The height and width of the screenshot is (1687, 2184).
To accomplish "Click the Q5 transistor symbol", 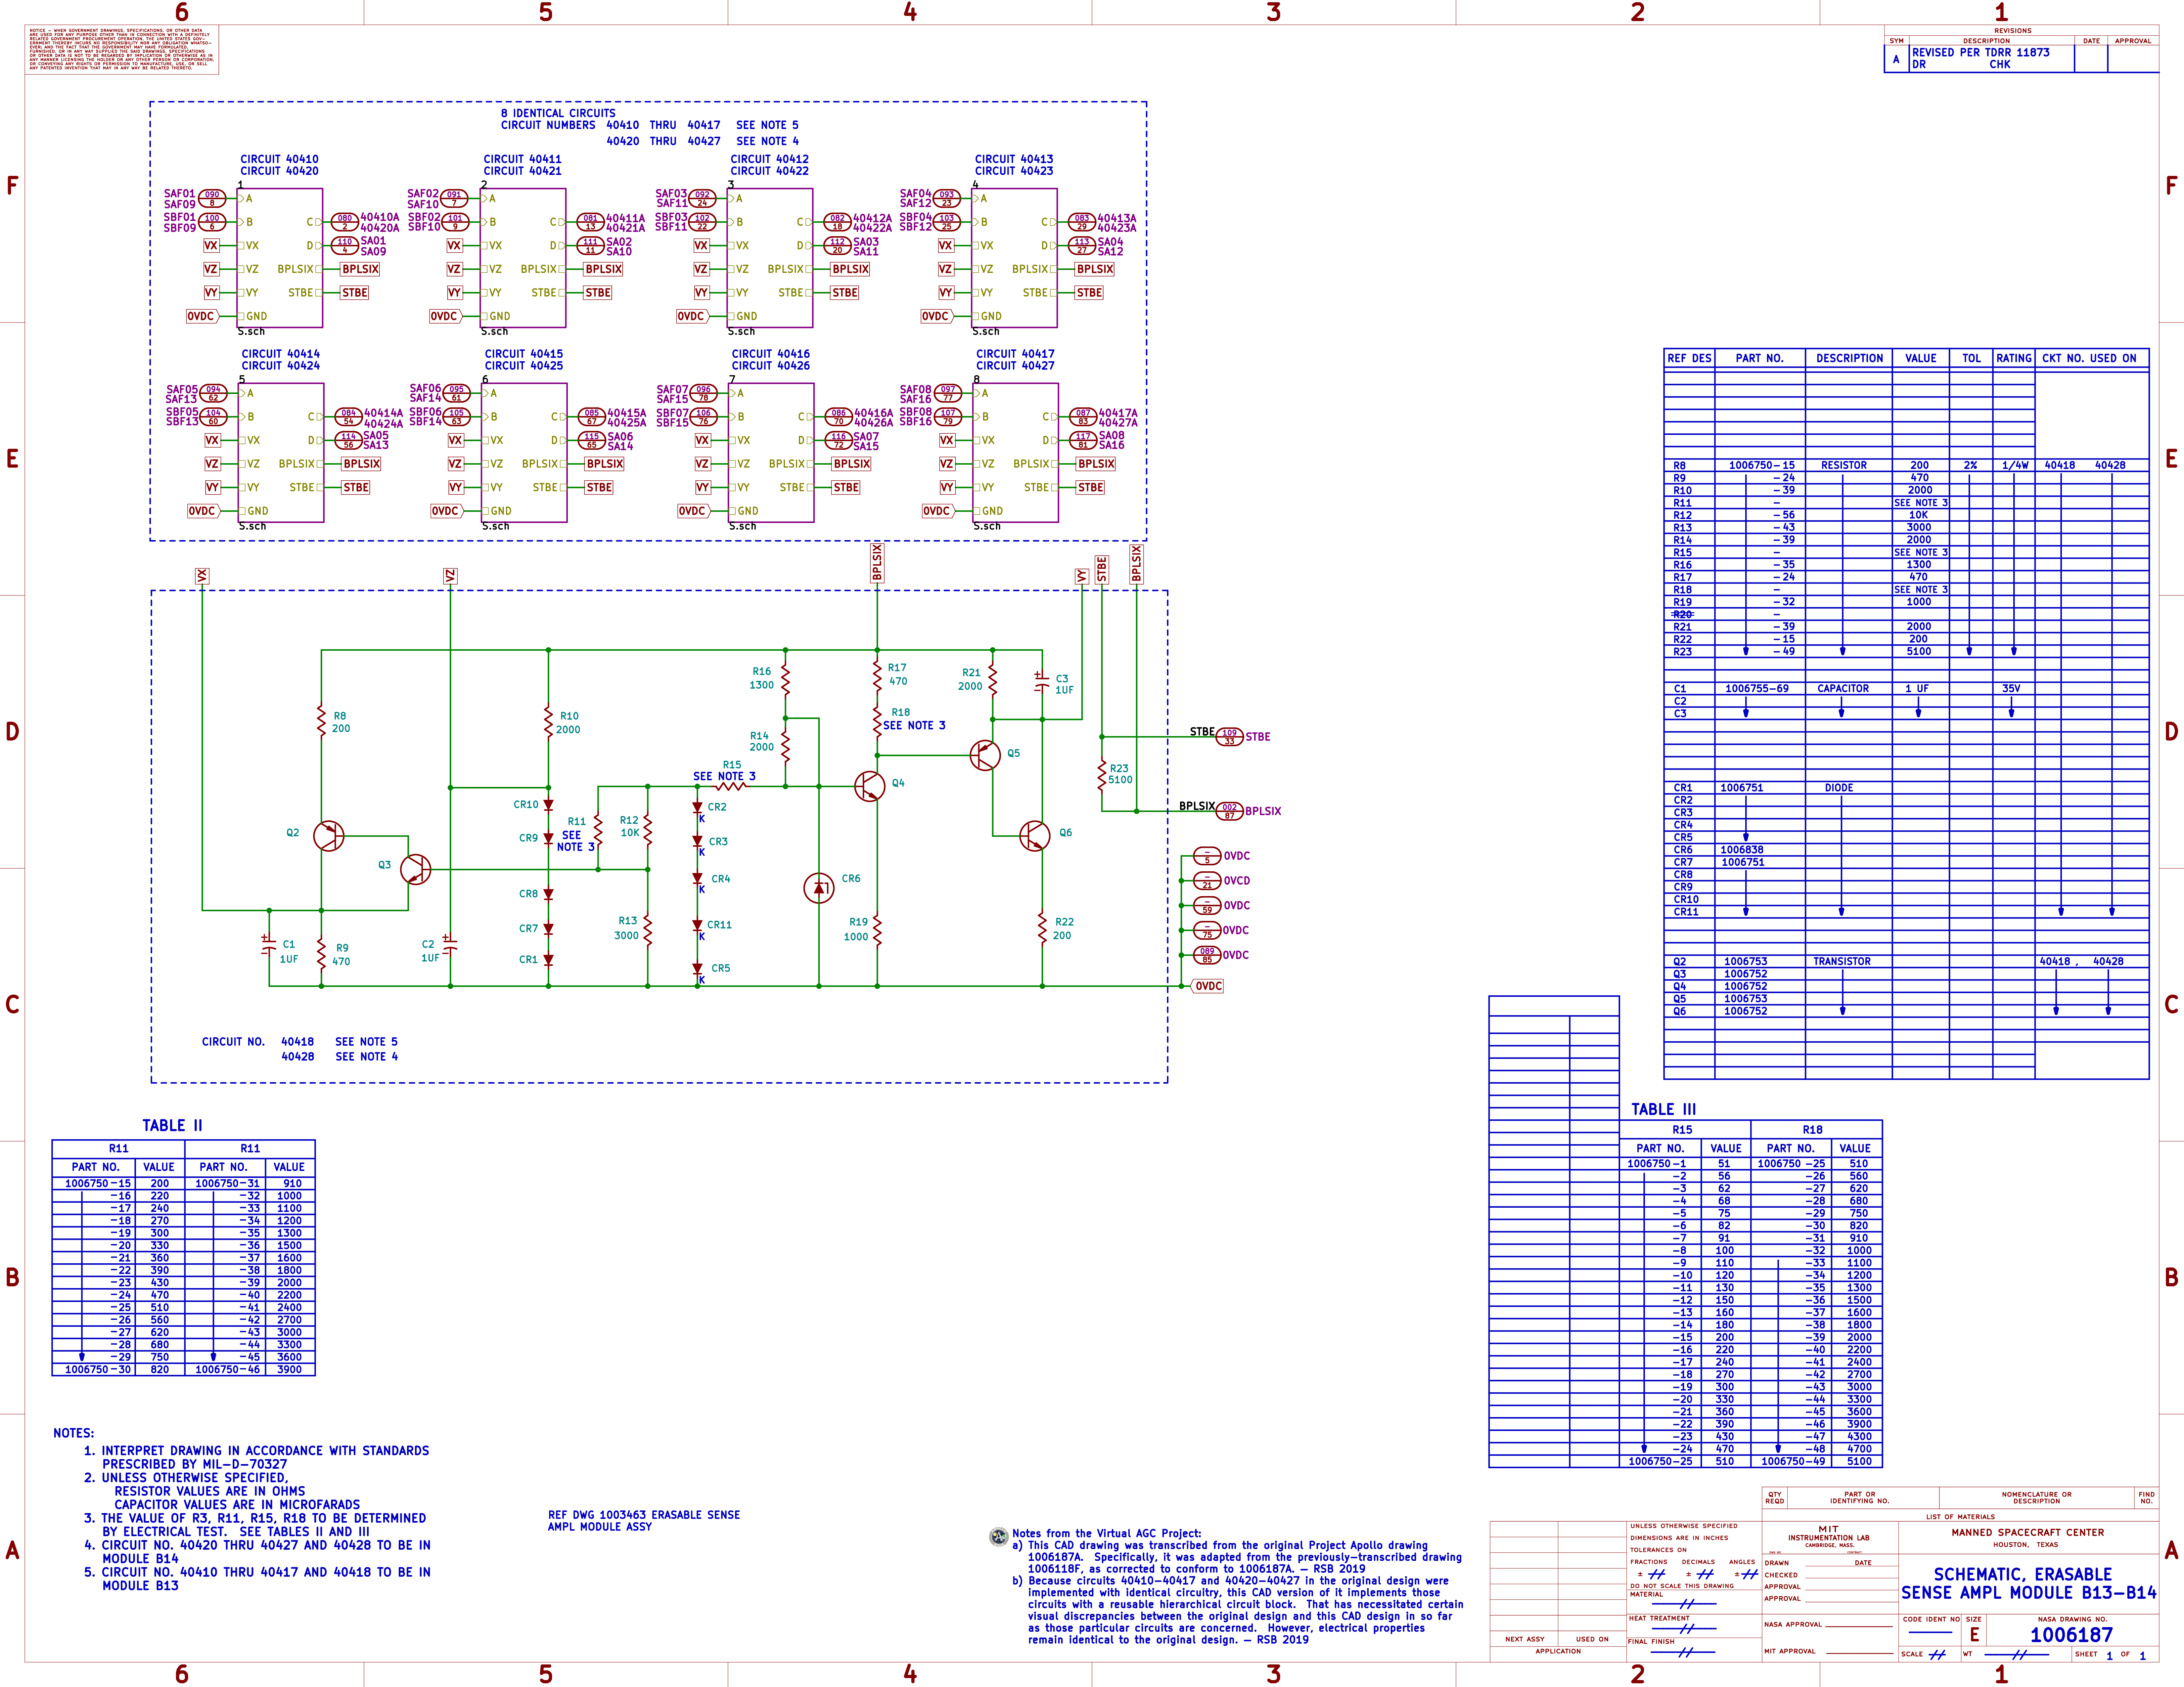I will coord(985,756).
